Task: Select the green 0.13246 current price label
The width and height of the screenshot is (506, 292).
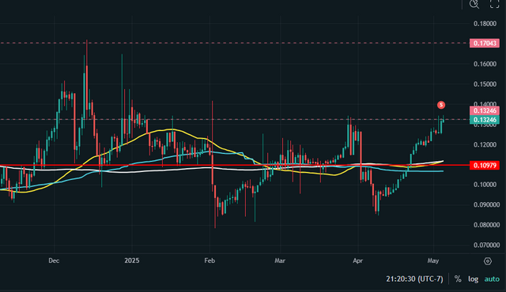Action: 485,120
